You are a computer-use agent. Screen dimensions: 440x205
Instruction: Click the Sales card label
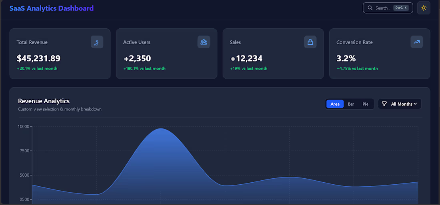(235, 42)
